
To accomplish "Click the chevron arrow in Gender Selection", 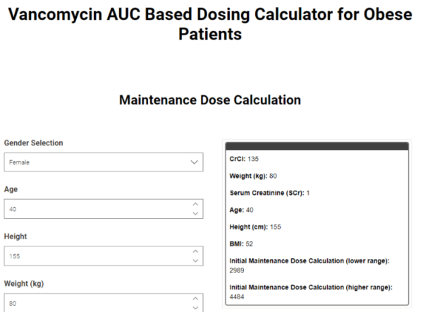I will click(195, 162).
